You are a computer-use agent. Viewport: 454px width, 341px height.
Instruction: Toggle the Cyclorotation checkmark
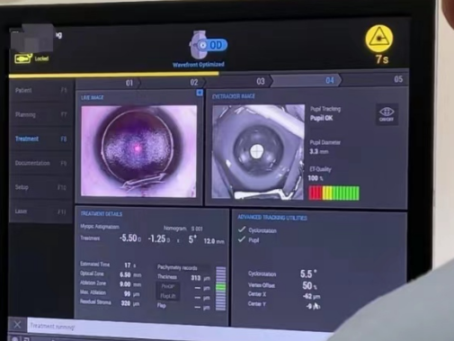point(242,229)
